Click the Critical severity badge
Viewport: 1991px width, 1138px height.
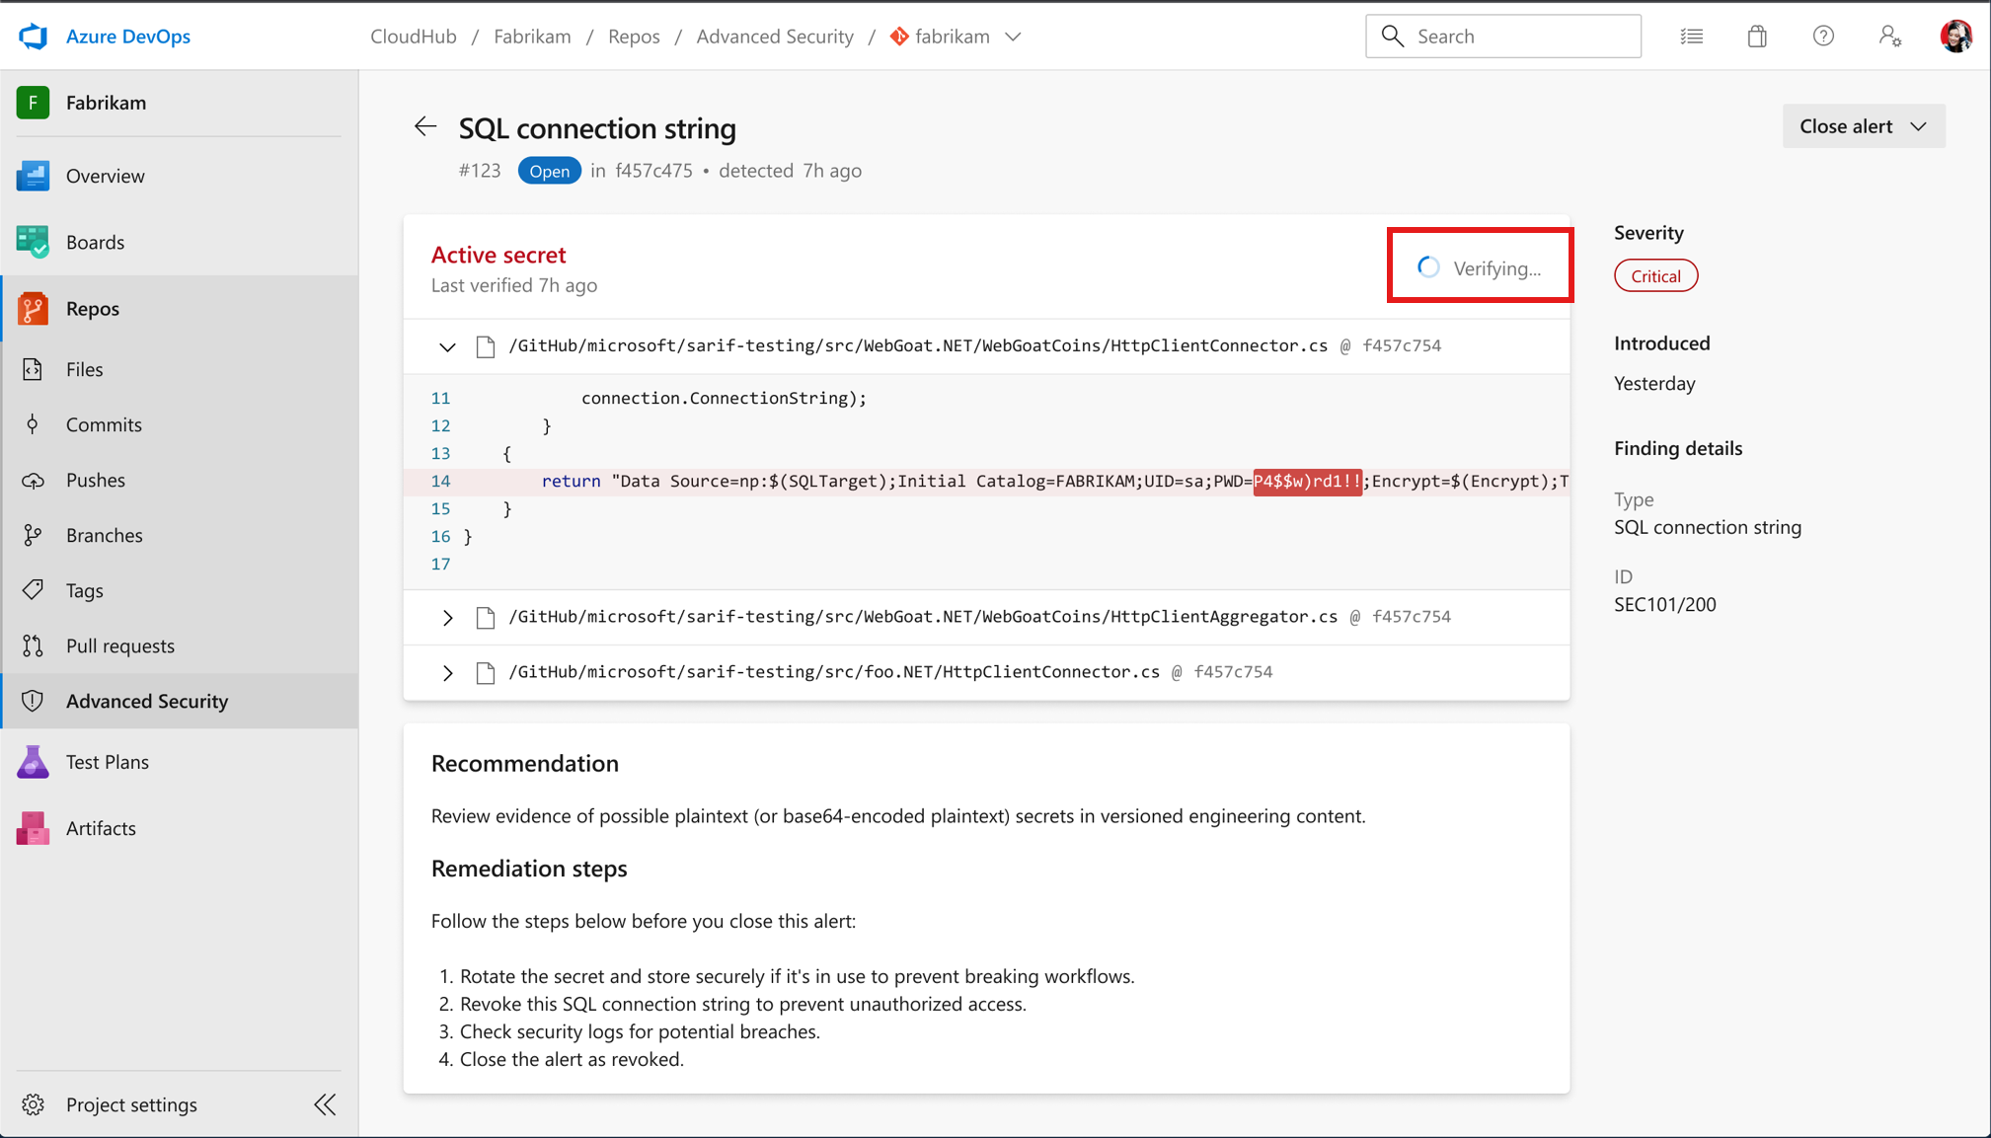[x=1655, y=276]
